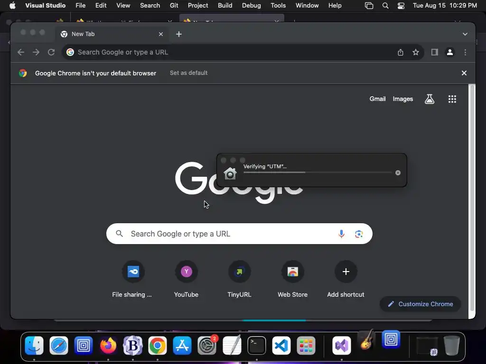Open Spotlight search in menu bar

[x=385, y=6]
